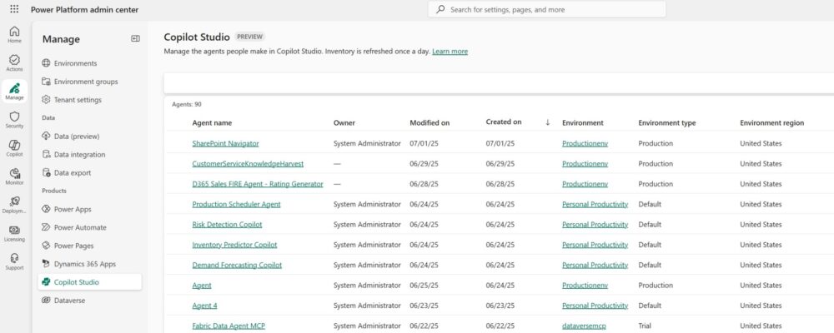Click the search magnifier icon
This screenshot has height=333, width=834.
tap(440, 9)
